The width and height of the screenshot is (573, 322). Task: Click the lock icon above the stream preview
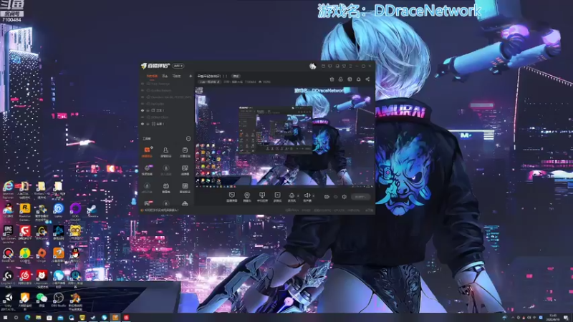point(341,79)
